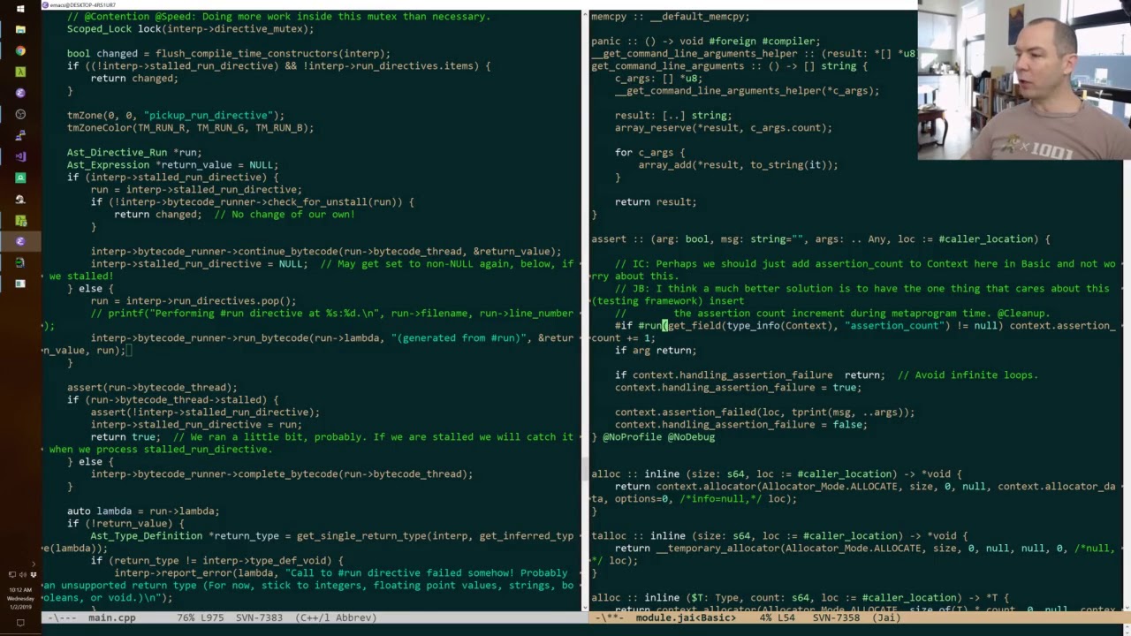Click the Scoped_Lock lock line in main.cpp
Screen dimensions: 1131x636
[190, 28]
